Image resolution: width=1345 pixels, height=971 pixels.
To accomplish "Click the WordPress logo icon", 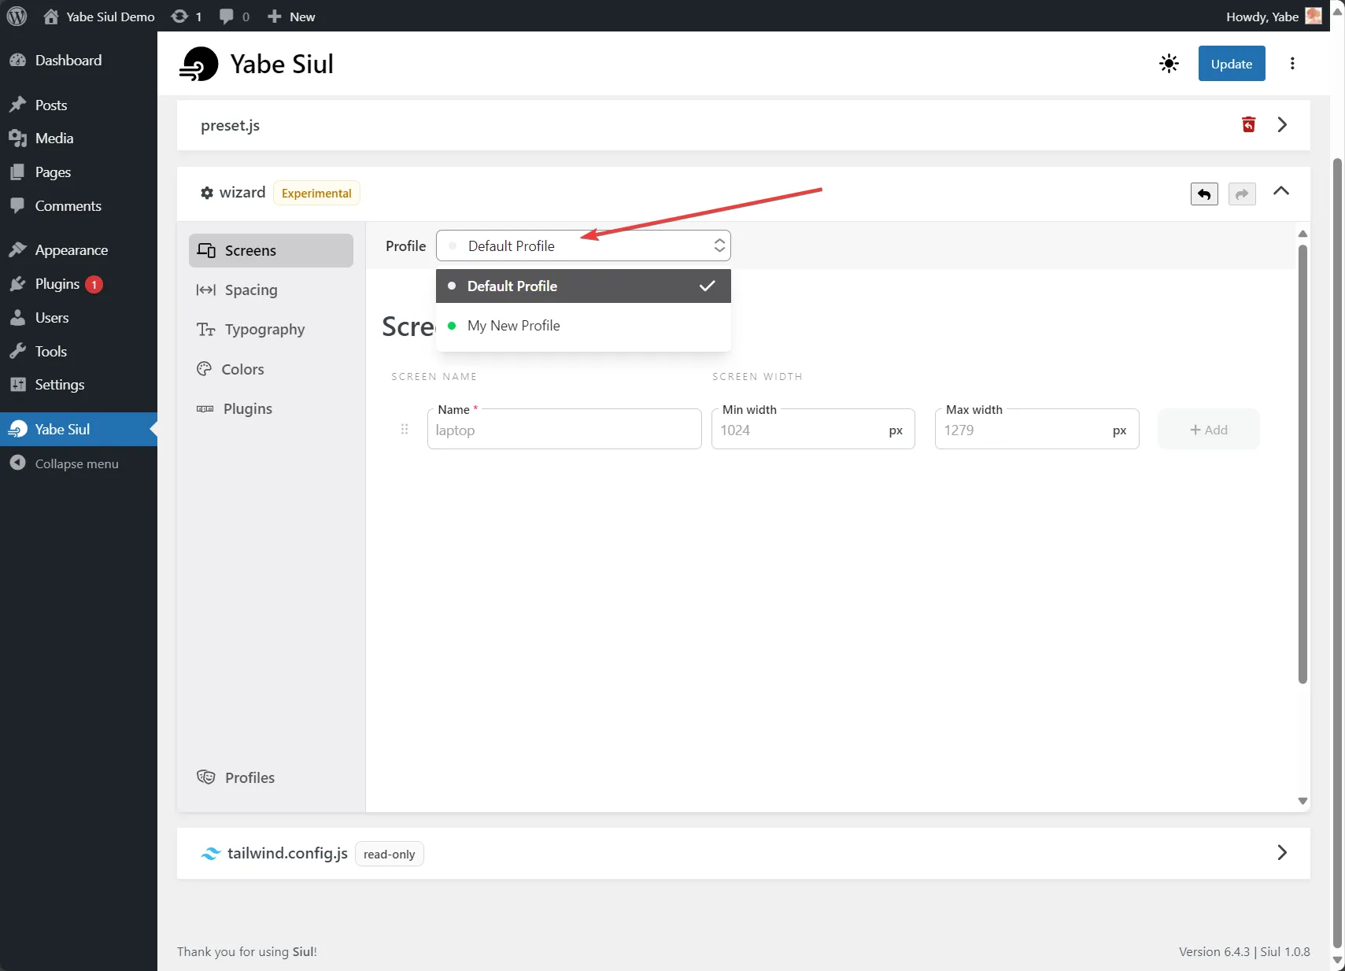I will point(17,16).
